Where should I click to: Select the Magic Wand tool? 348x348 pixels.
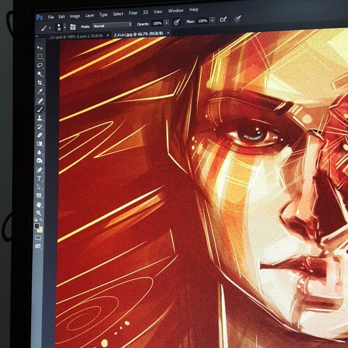click(40, 74)
